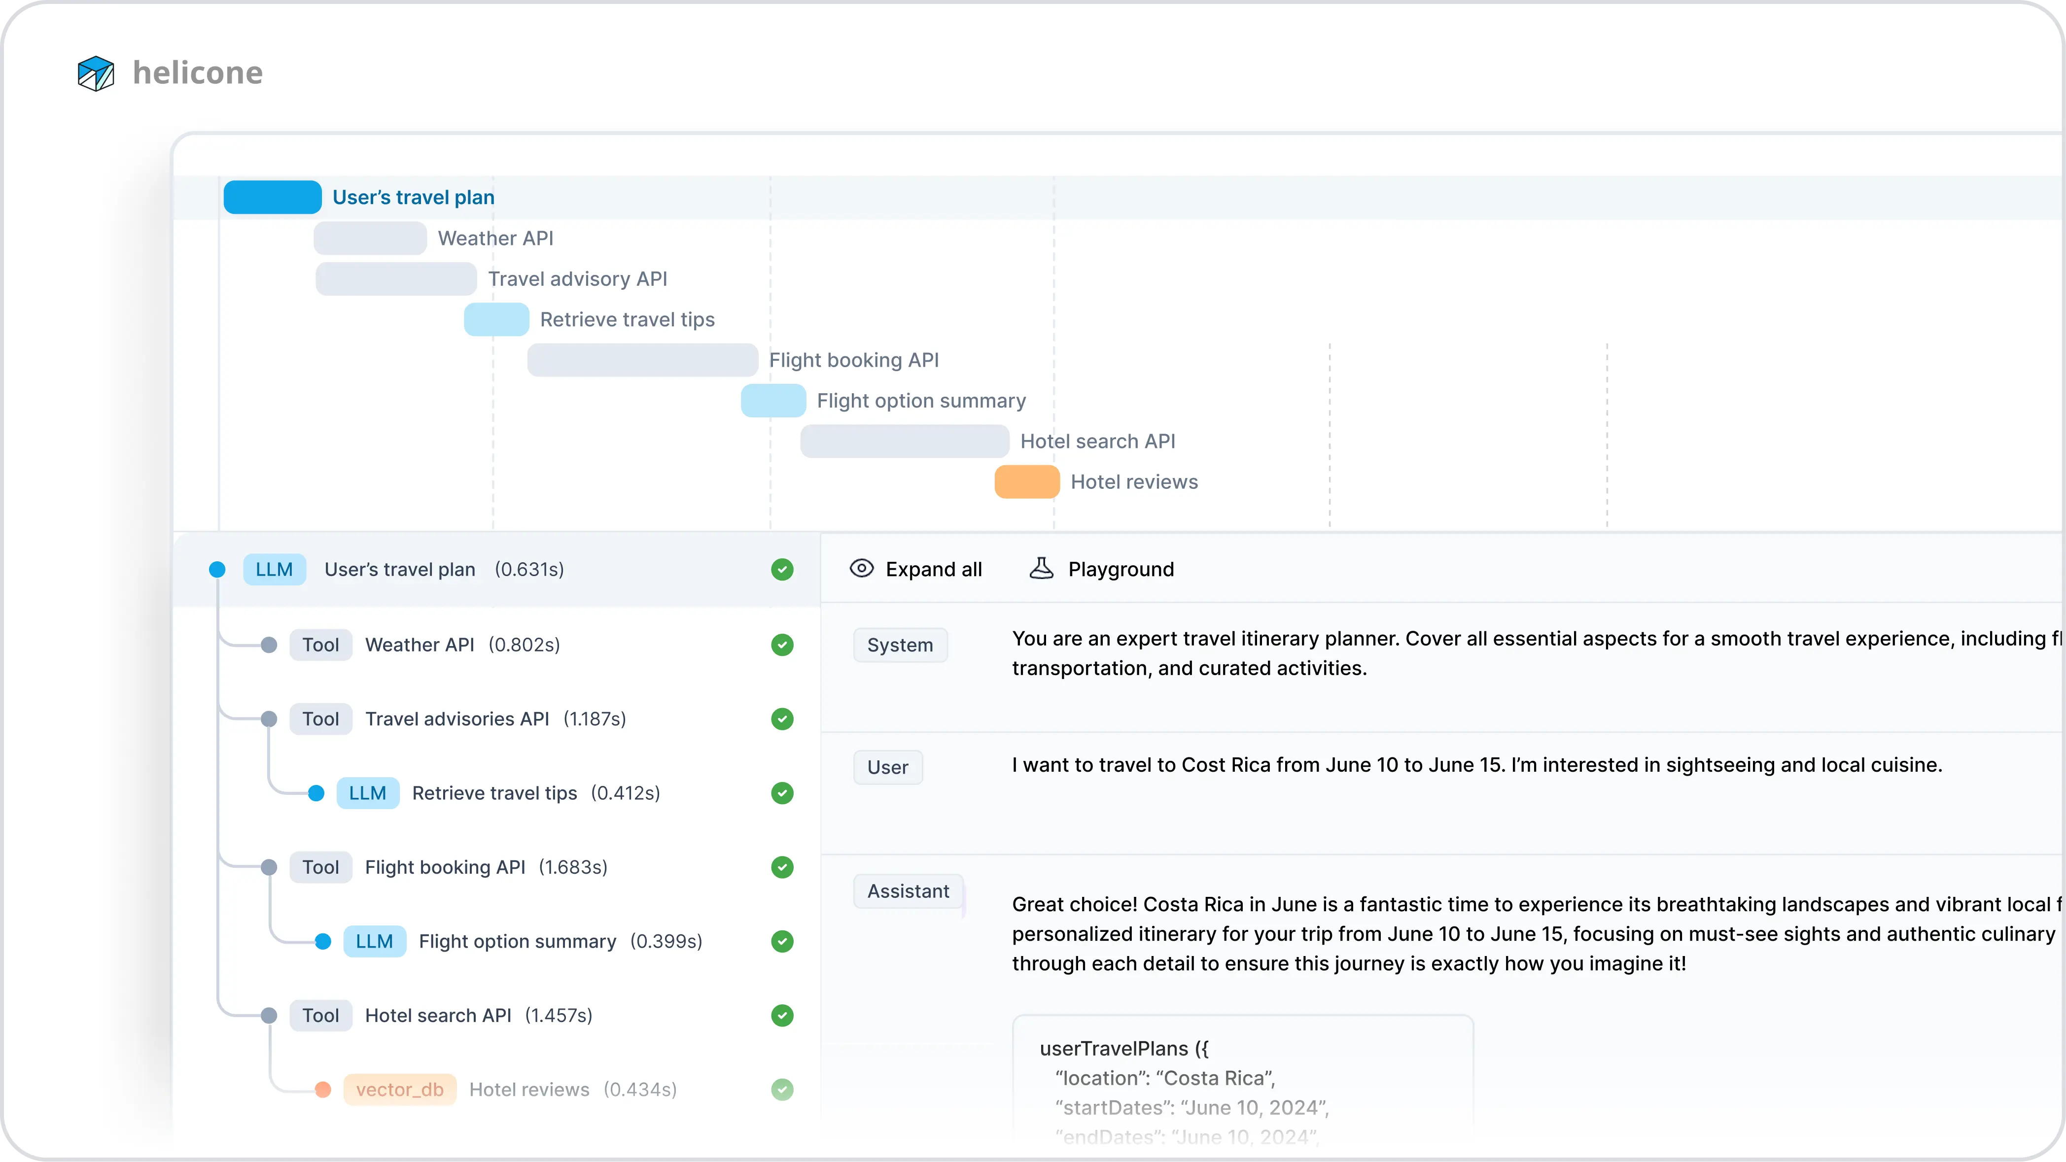Click the system prompt message text

pos(1536,653)
